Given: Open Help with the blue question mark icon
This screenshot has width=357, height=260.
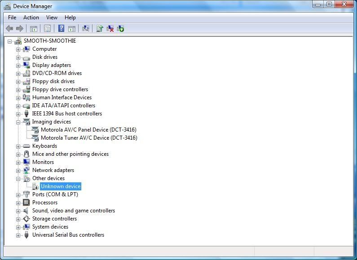Looking at the screenshot, I should (x=61, y=28).
